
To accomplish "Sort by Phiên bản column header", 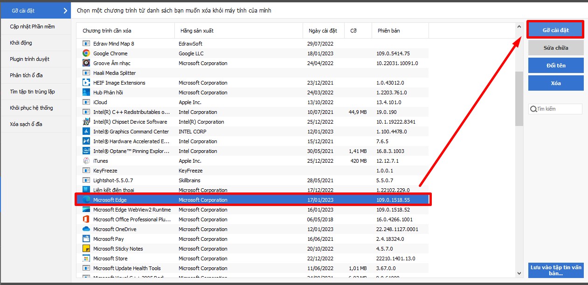I will pyautogui.click(x=400, y=31).
